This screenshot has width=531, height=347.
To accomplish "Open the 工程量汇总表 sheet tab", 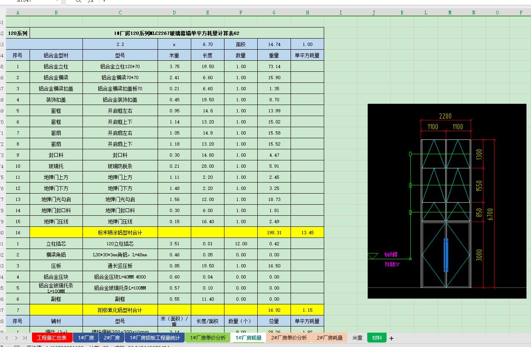I will (52, 338).
